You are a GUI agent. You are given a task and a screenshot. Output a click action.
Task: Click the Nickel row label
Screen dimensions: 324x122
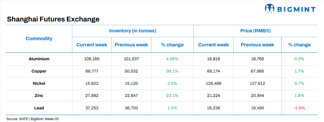point(39,83)
